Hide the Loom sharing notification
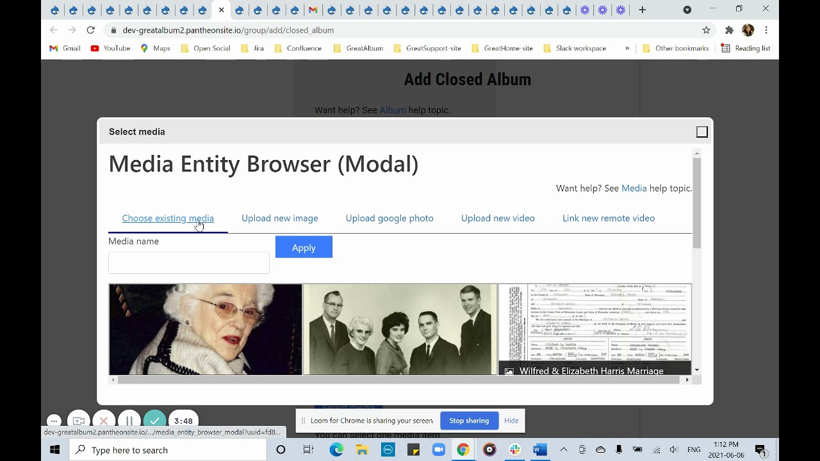 pos(511,421)
